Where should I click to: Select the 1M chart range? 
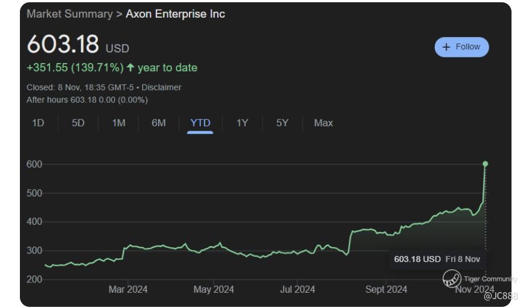[x=118, y=123]
